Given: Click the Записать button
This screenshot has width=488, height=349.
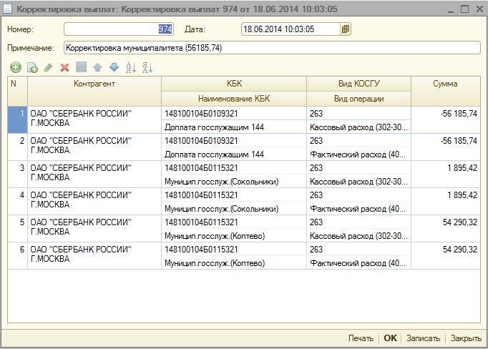Looking at the screenshot, I should click(423, 338).
